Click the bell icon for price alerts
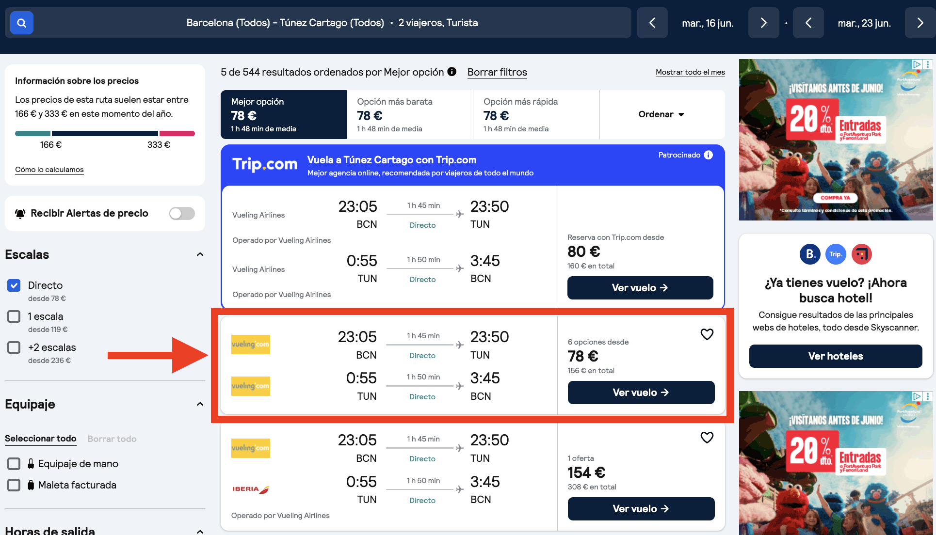The height and width of the screenshot is (535, 936). [20, 214]
